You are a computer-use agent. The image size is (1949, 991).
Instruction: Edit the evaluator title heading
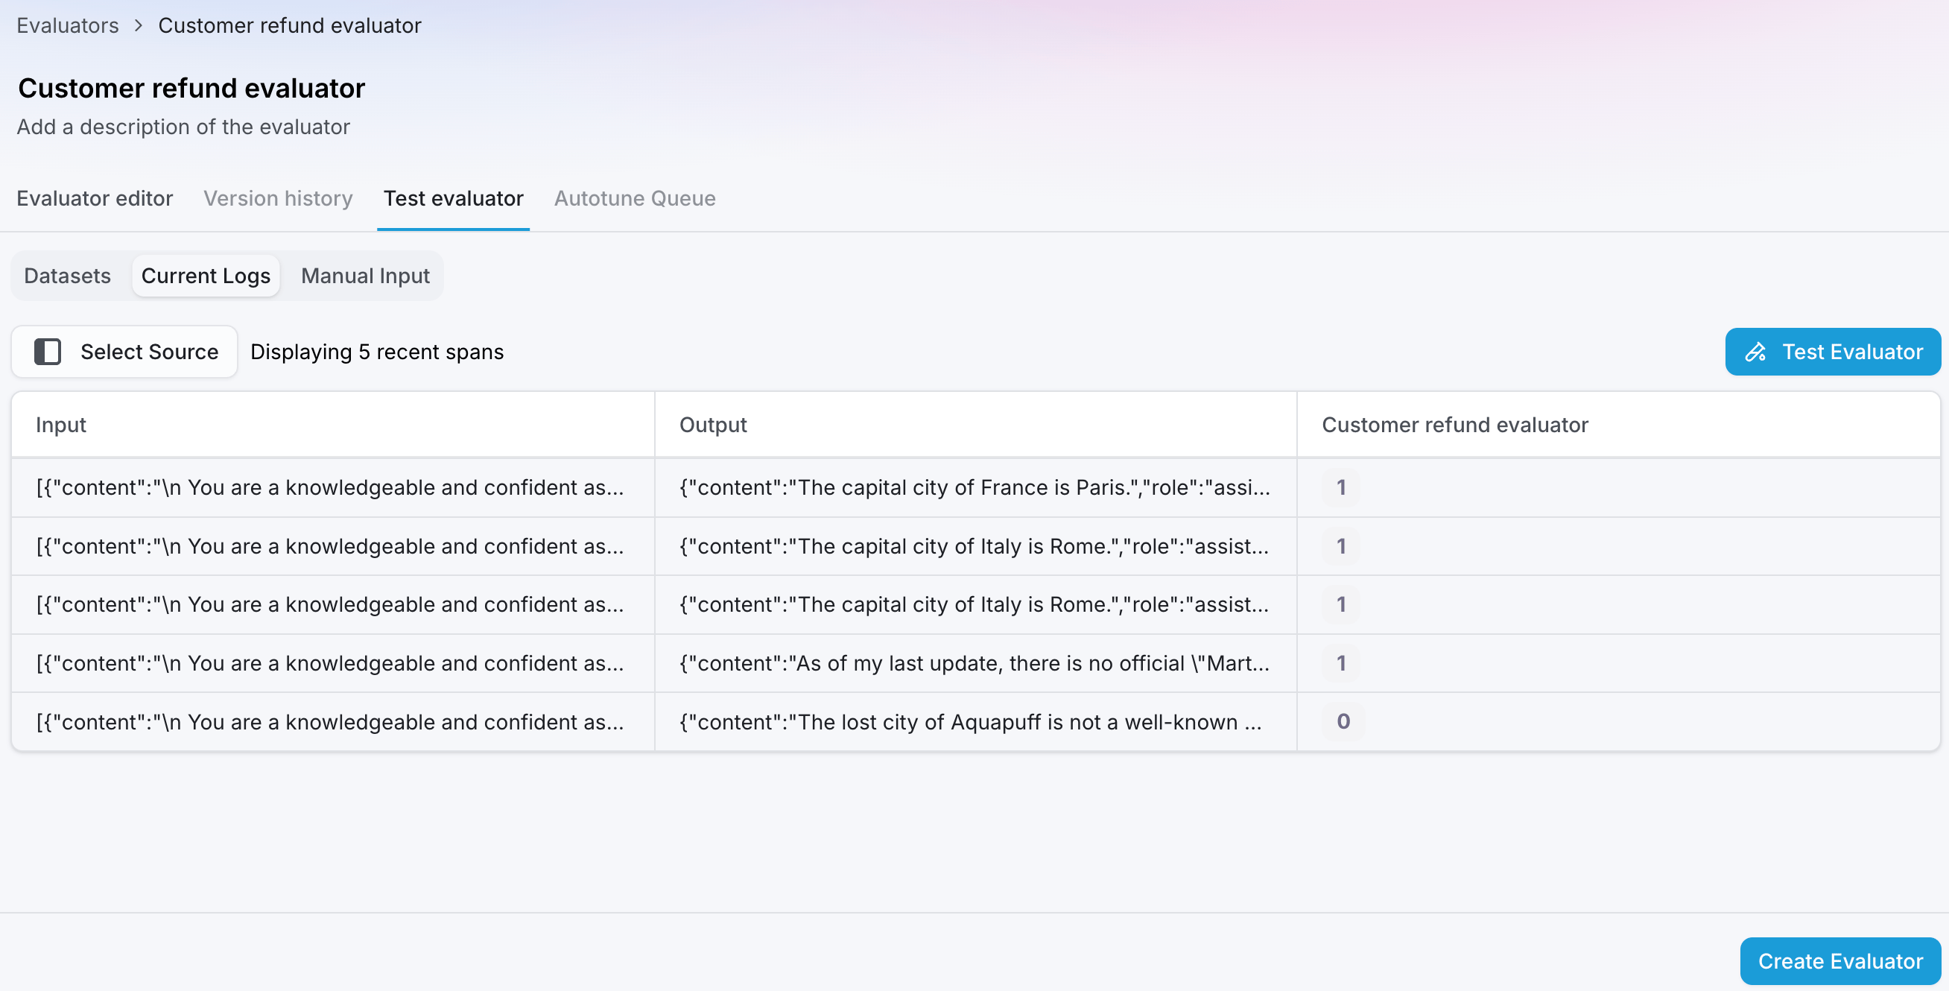191,88
